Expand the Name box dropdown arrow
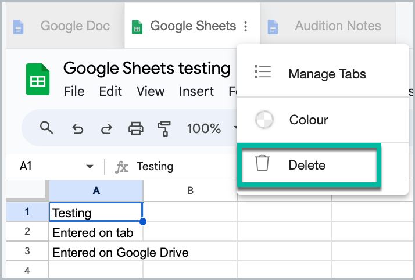The height and width of the screenshot is (280, 415). click(90, 167)
